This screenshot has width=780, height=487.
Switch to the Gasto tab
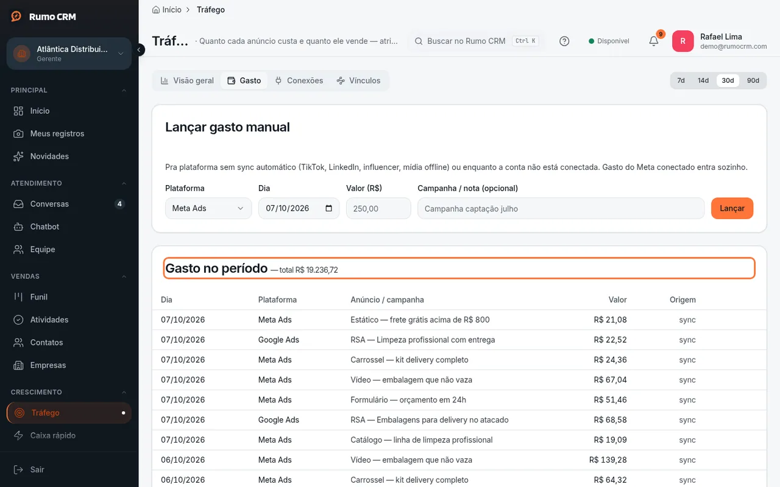tap(244, 80)
